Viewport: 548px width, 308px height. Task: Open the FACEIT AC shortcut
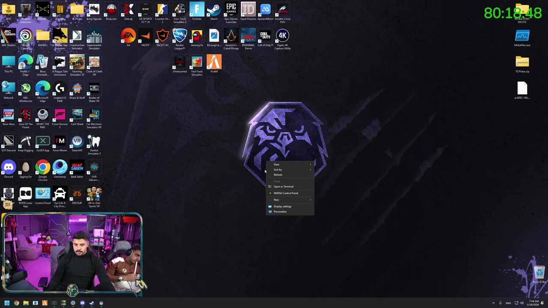point(163,38)
